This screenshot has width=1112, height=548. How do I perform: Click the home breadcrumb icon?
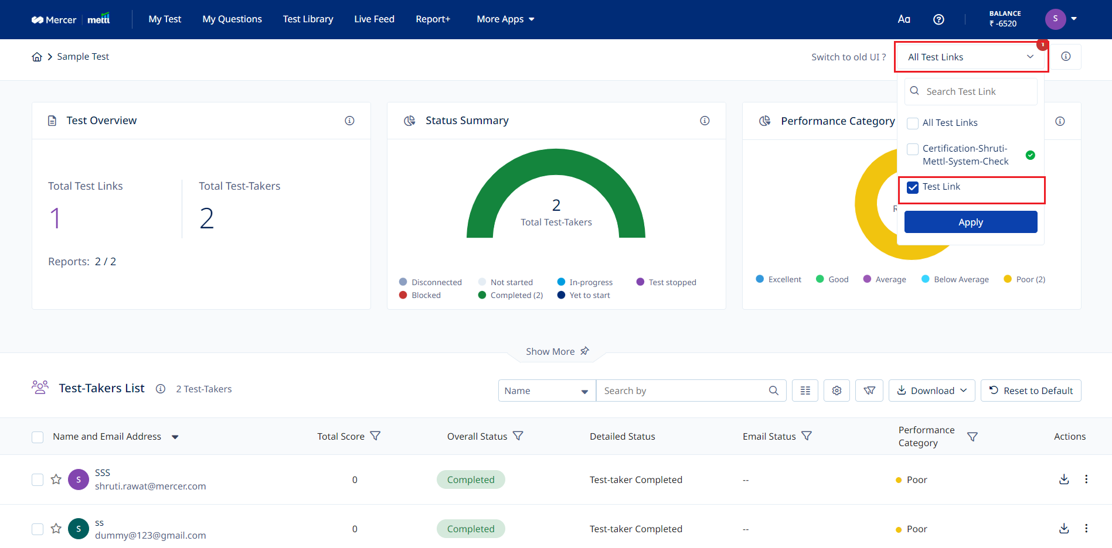pos(37,57)
